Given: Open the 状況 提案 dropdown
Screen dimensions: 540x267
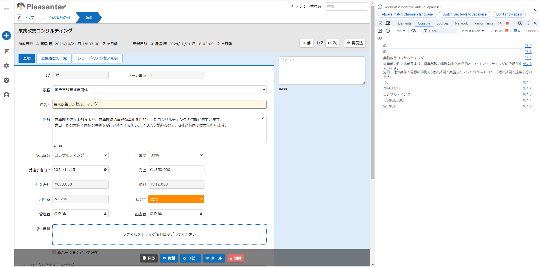Looking at the screenshot, I should point(176,199).
